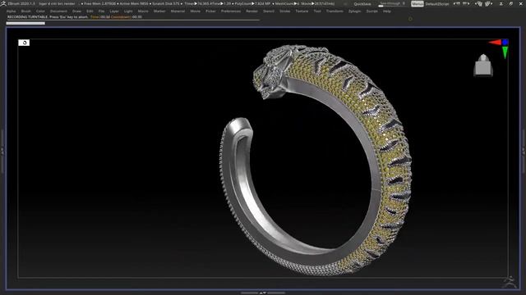This screenshot has width=526, height=295.
Task: Click the 'PolyCount' status text
Action: click(253, 3)
